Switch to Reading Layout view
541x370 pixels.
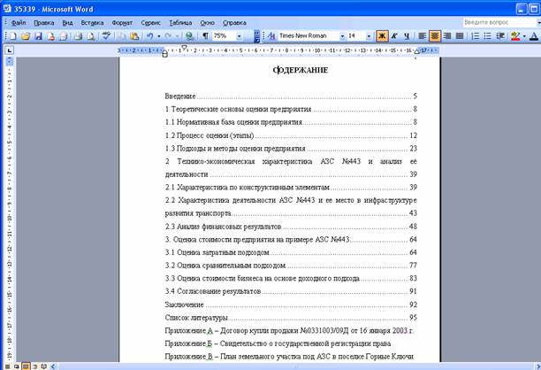pyautogui.click(x=44, y=366)
